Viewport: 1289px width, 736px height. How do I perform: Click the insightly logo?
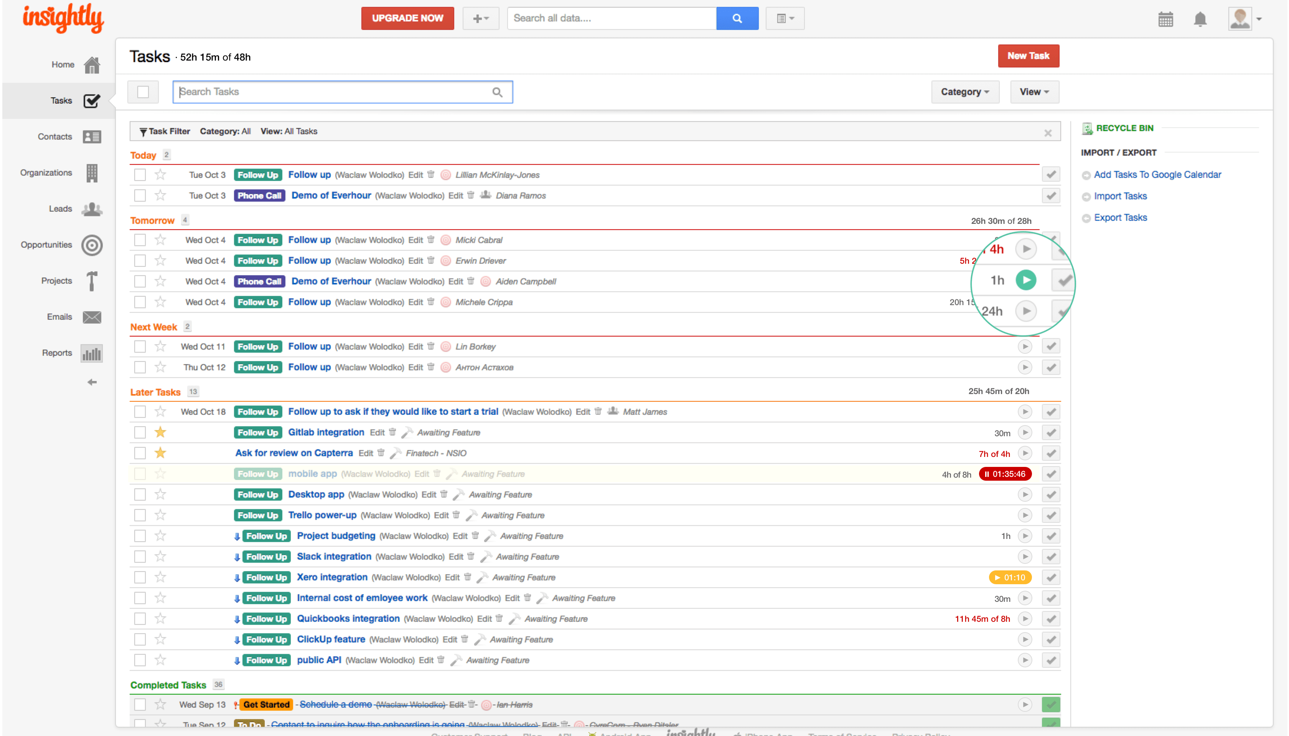tap(63, 18)
